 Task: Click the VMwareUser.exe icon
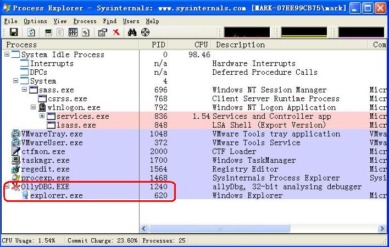pyautogui.click(x=16, y=142)
